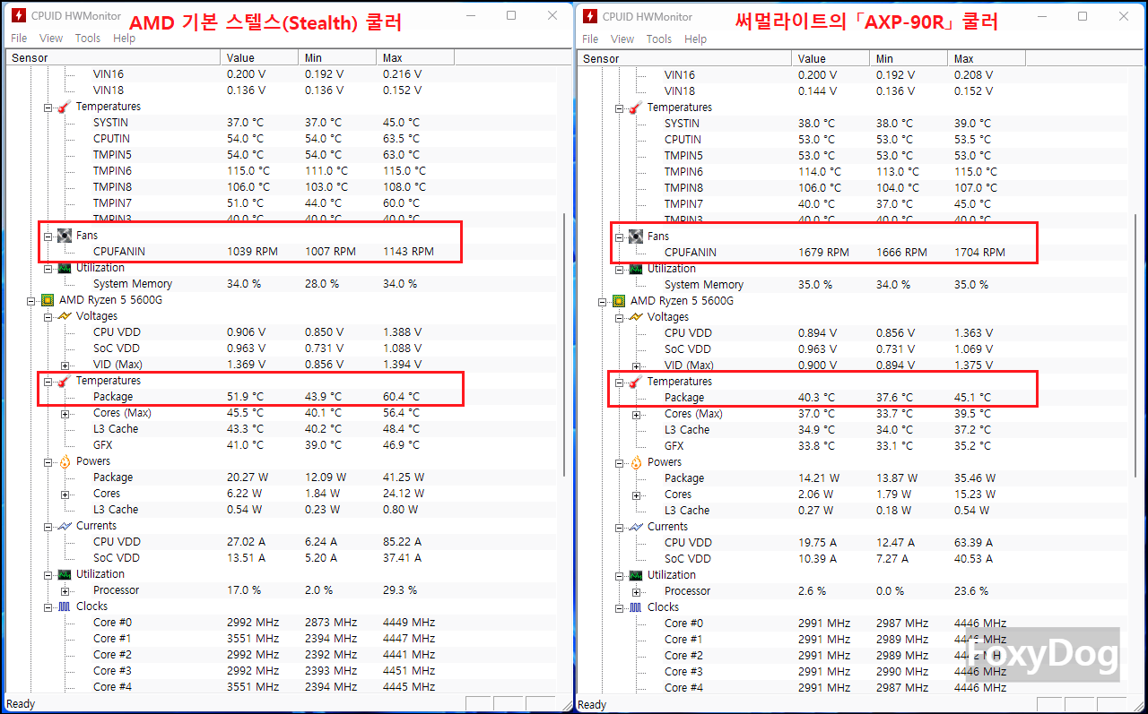This screenshot has height=714, width=1148.
Task: Open the Tools menu in the left HWMonitor window
Action: pyautogui.click(x=88, y=39)
